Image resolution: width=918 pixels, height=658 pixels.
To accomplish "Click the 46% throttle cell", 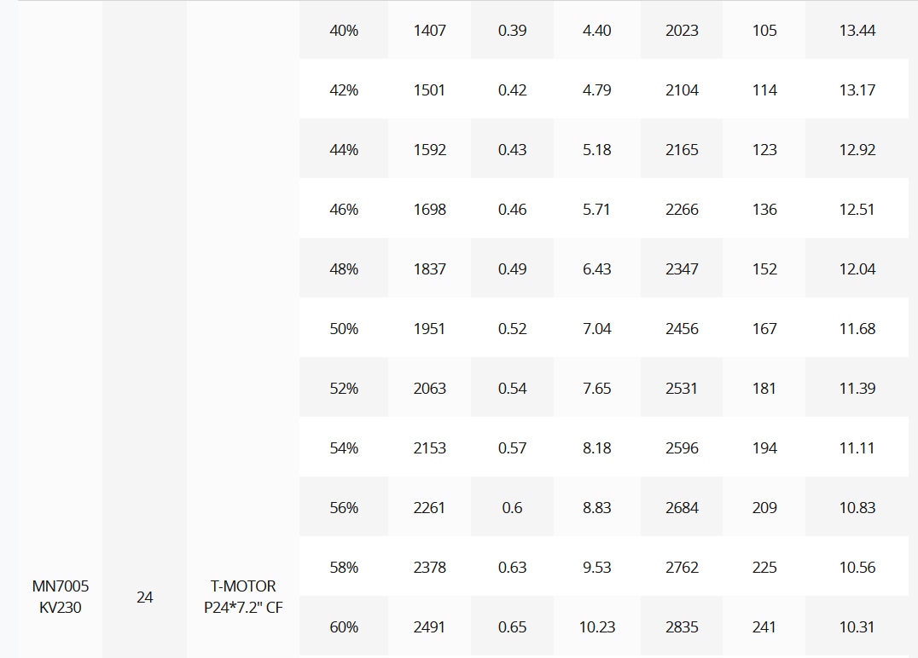I will [x=344, y=210].
